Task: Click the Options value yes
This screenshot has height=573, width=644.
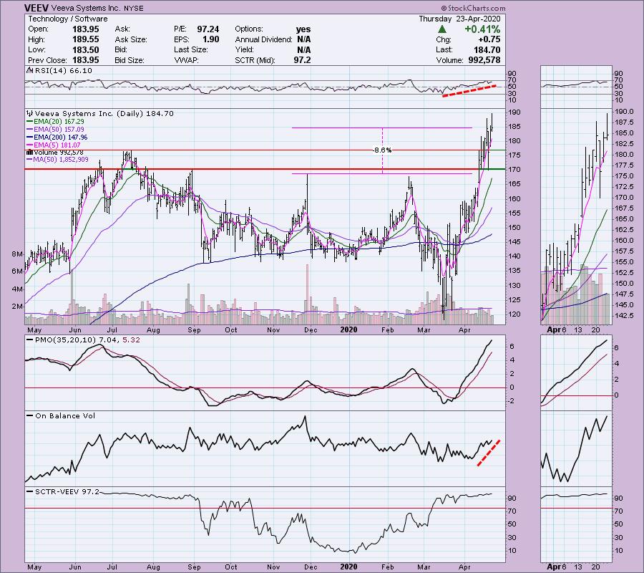Action: click(x=303, y=29)
